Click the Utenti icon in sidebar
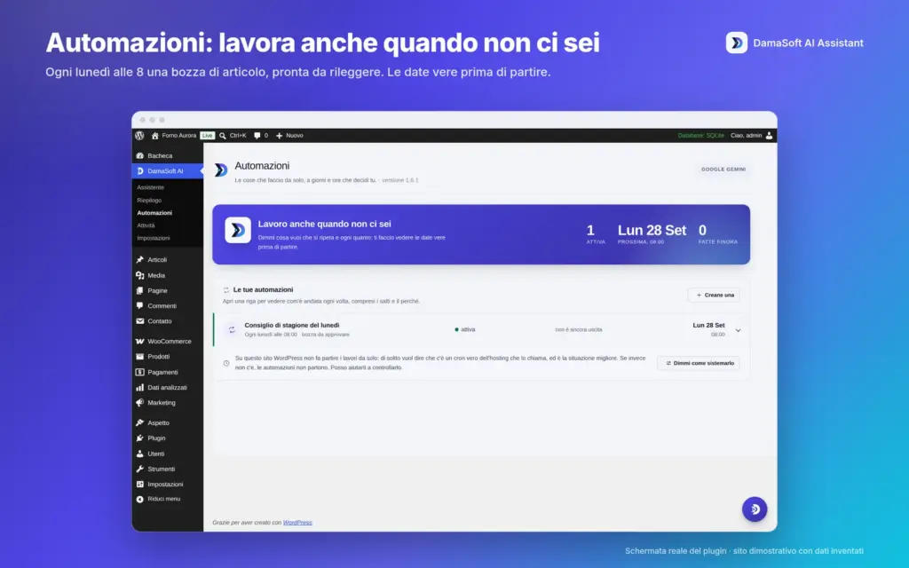 click(x=139, y=454)
